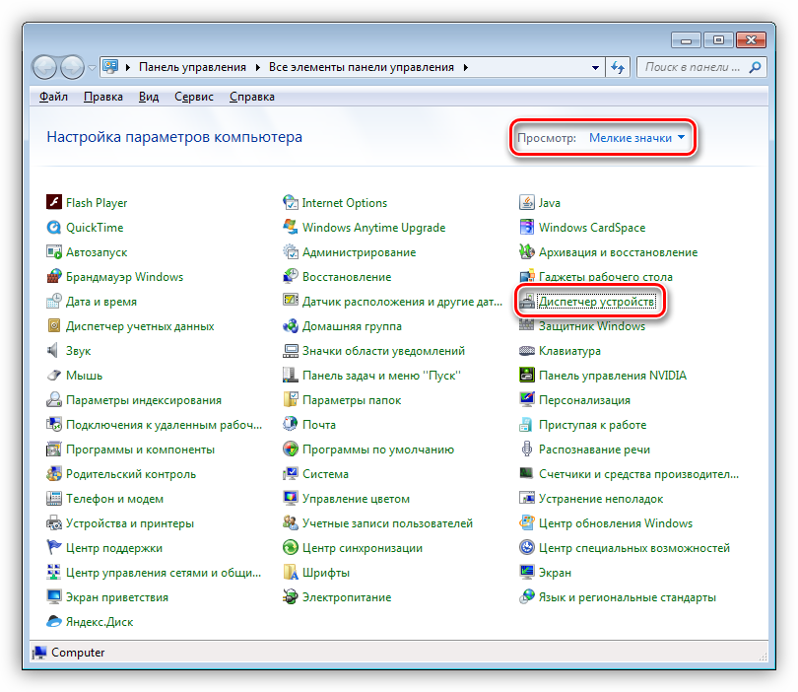Click Приступая к работе item
Image resolution: width=798 pixels, height=692 pixels.
tap(582, 424)
